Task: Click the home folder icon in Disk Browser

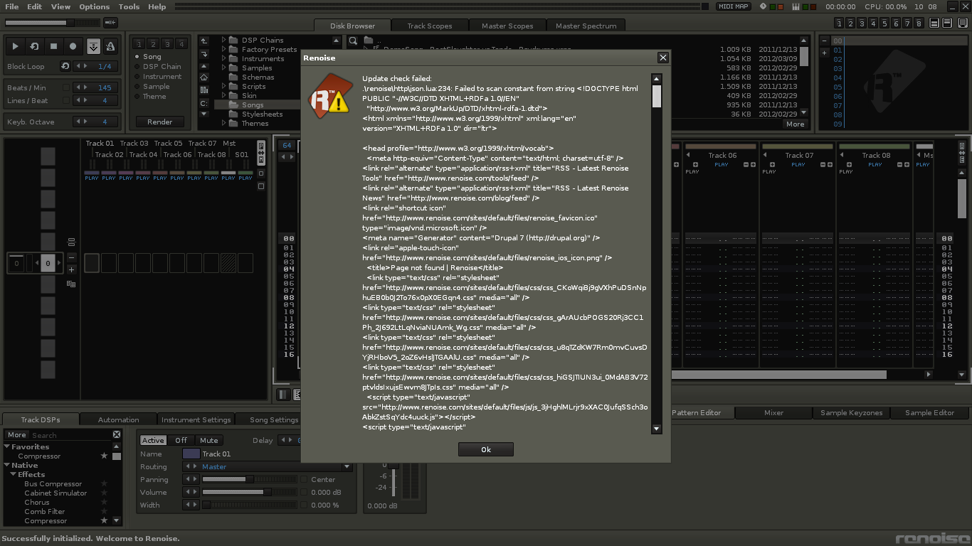Action: [204, 77]
